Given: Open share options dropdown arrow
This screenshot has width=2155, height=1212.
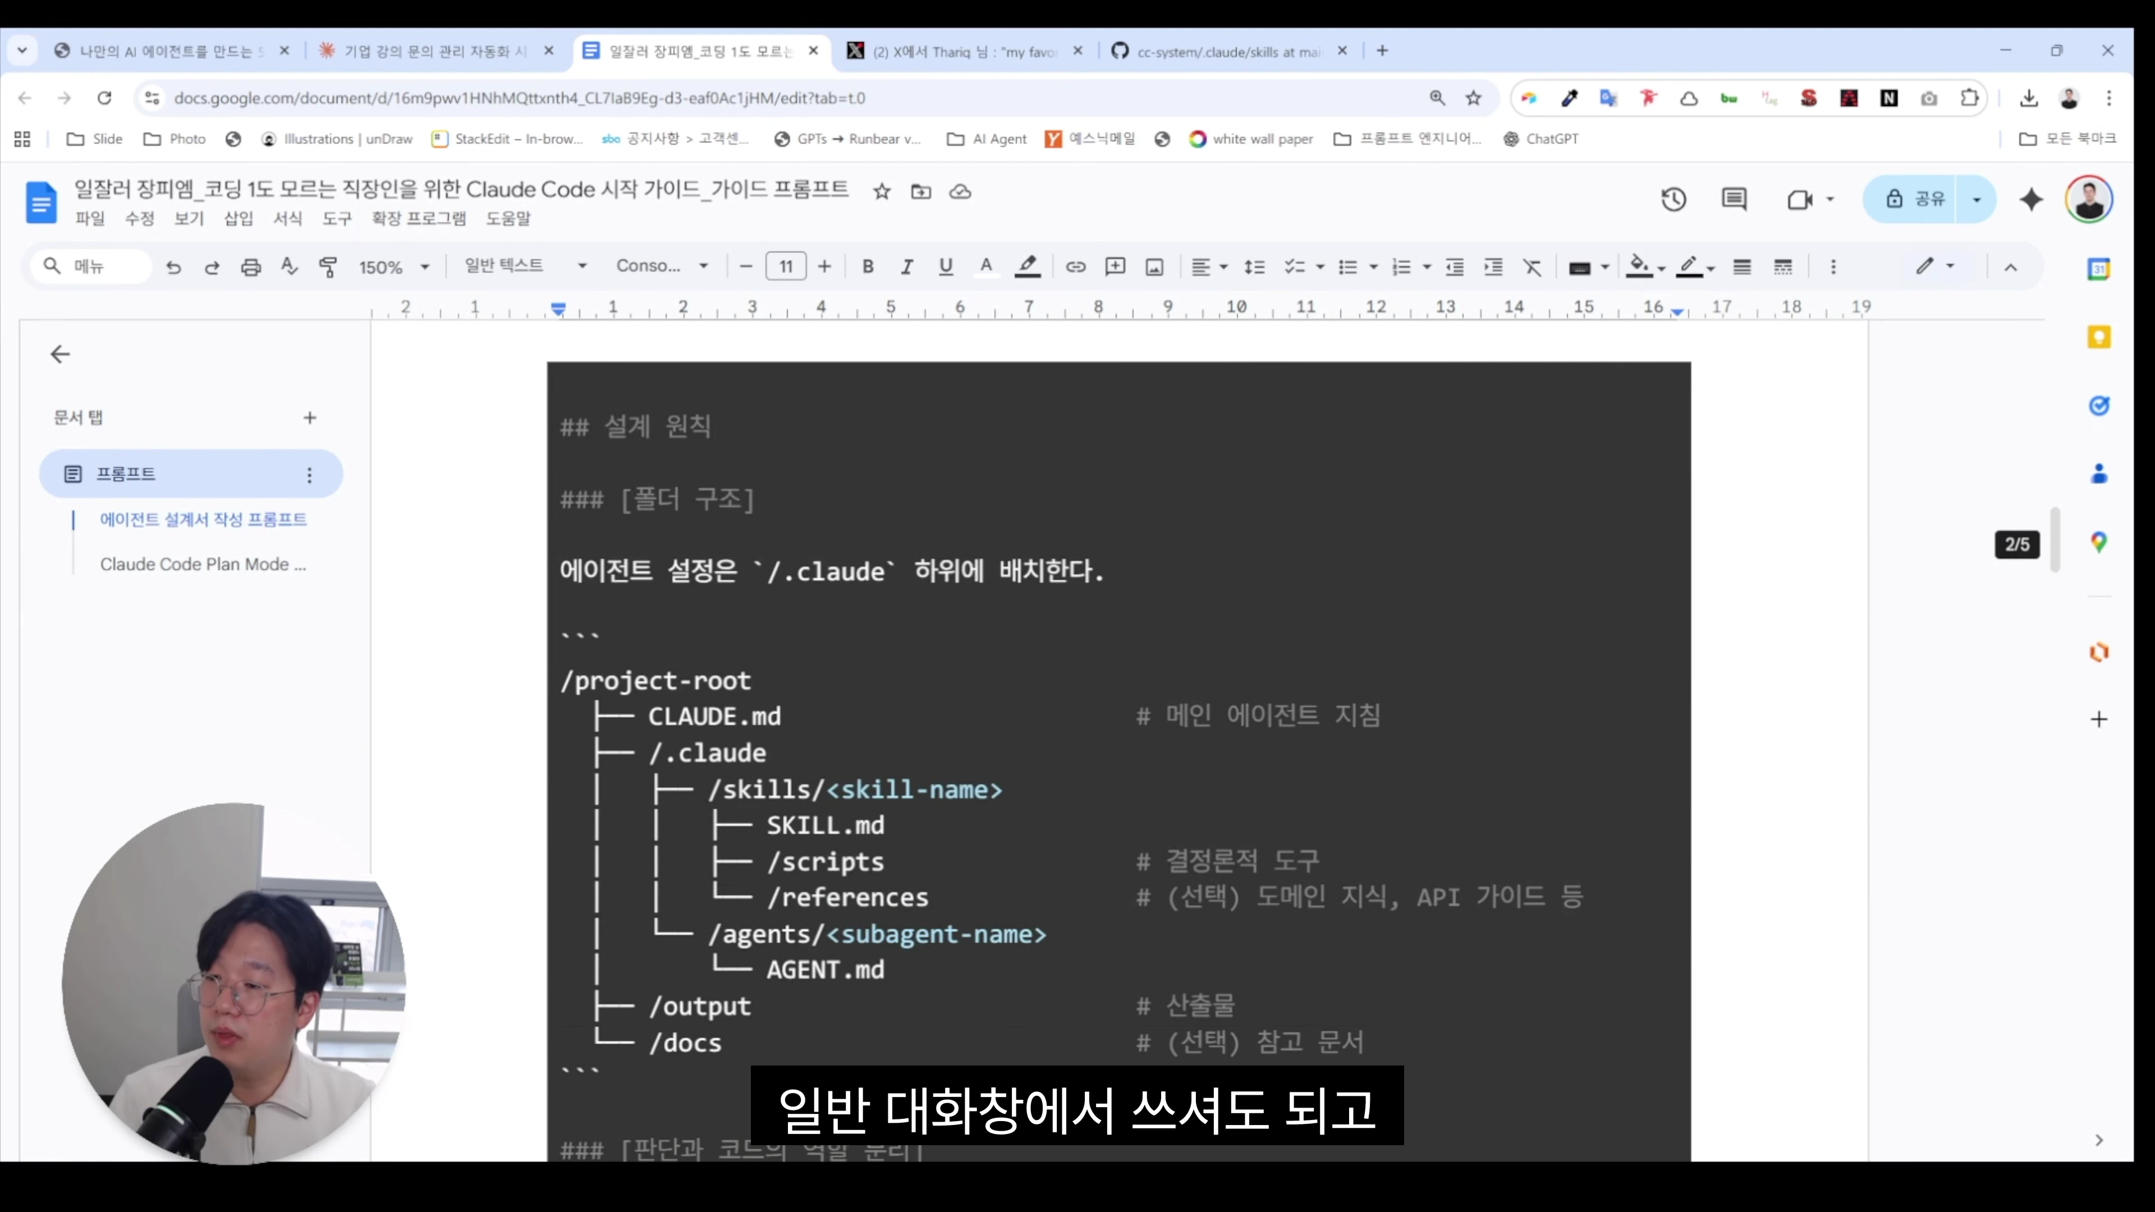Looking at the screenshot, I should (x=1976, y=199).
